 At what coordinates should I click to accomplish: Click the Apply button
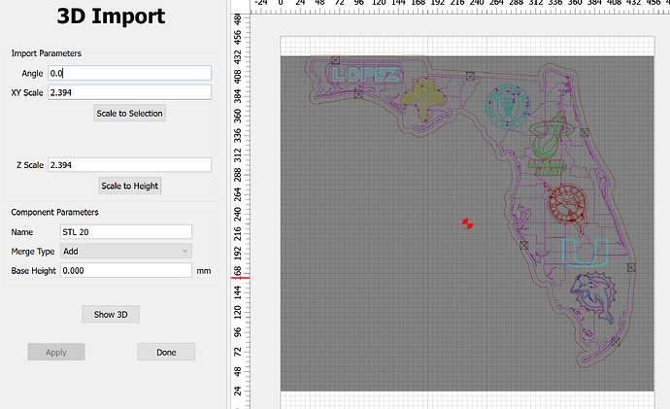click(55, 352)
